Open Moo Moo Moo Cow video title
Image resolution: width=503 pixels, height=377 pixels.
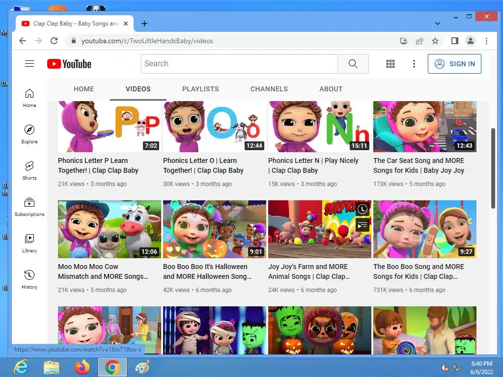[x=103, y=271]
